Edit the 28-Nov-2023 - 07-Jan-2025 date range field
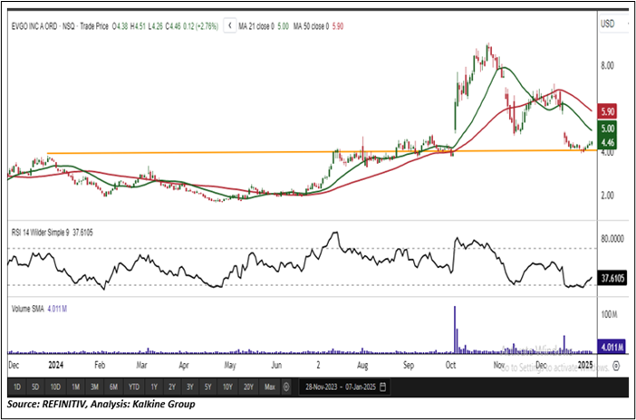Screen dimensions: 636x420 click(x=344, y=387)
